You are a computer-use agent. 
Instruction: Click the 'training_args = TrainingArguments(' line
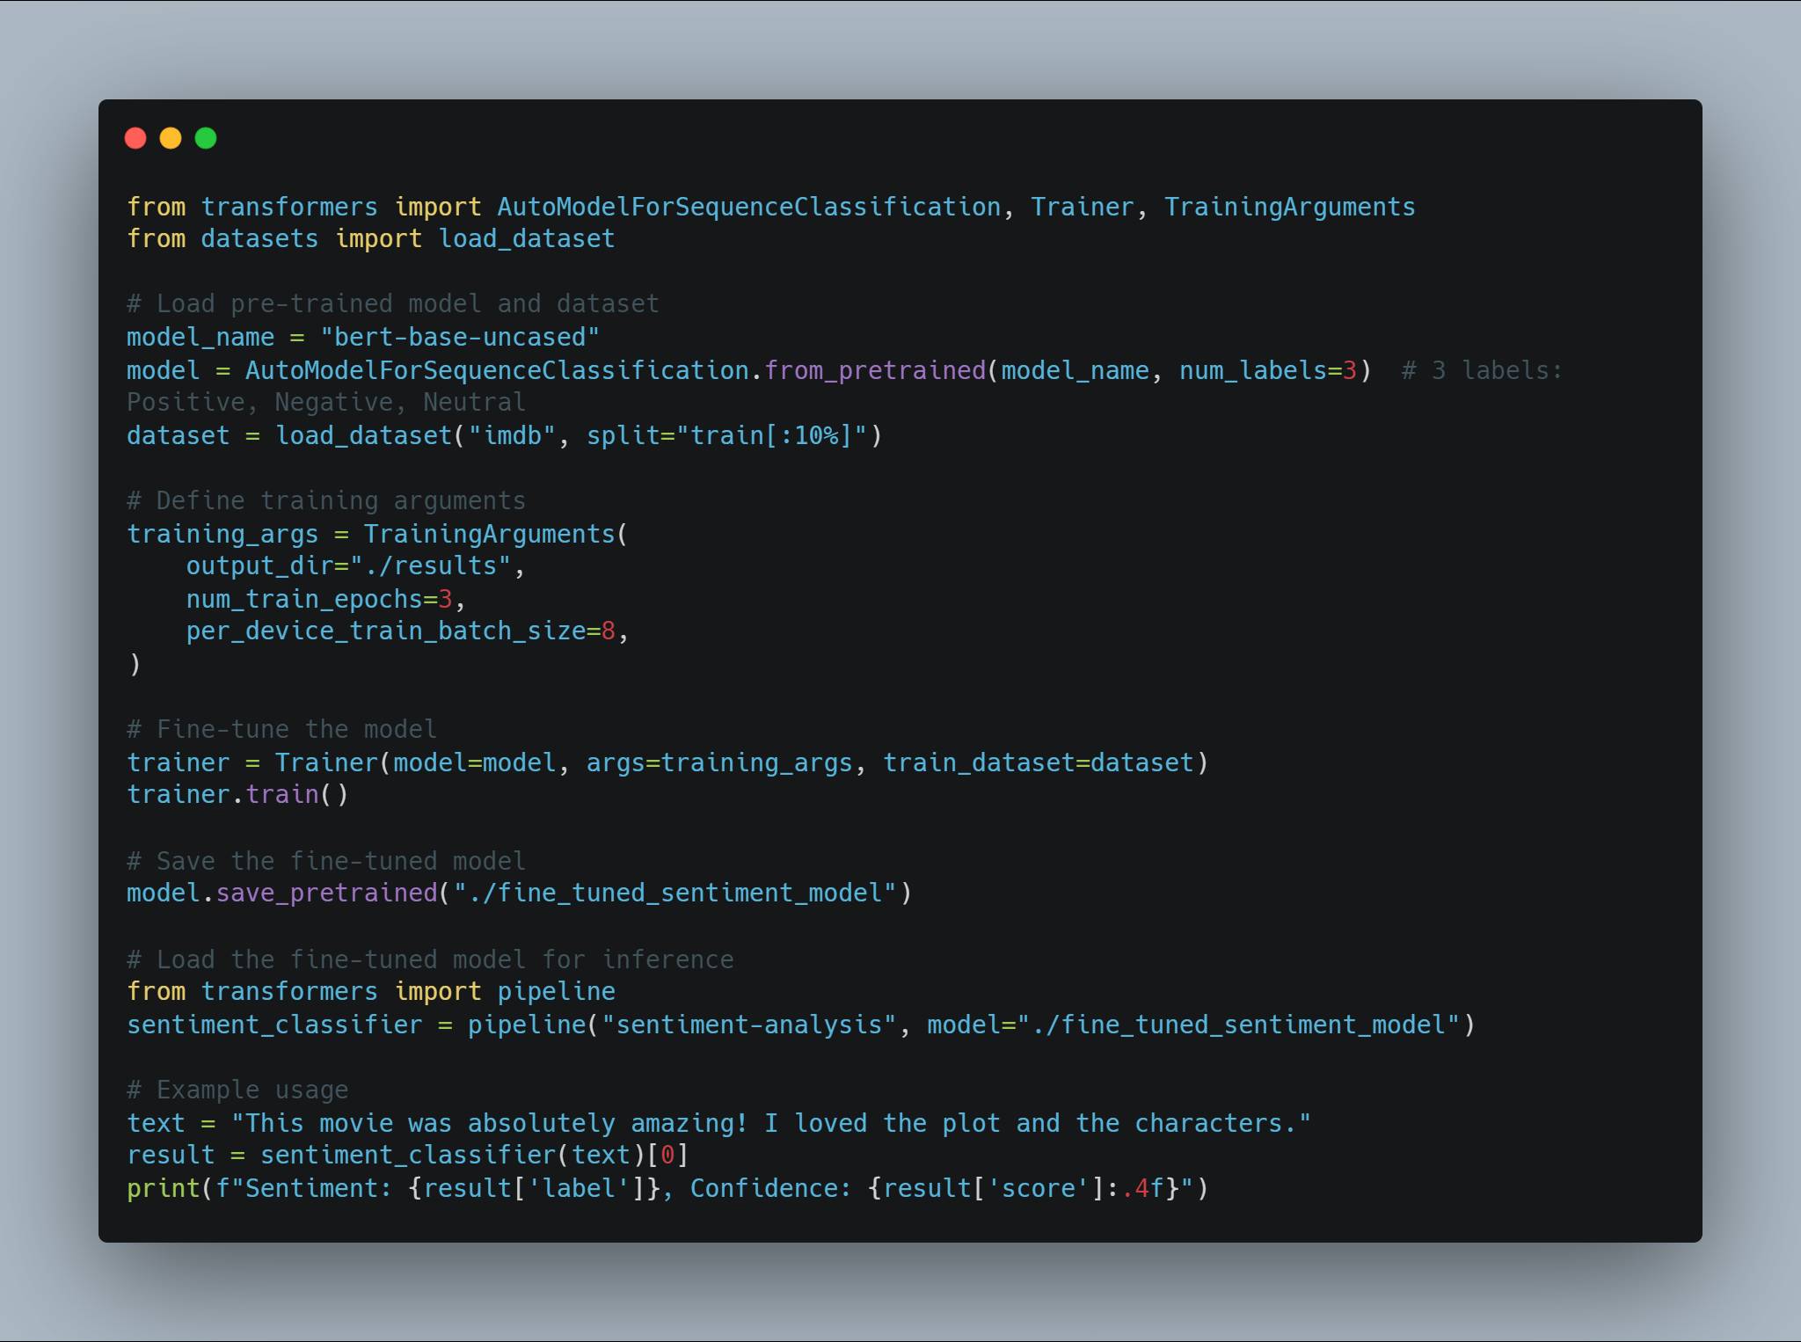[x=377, y=535]
